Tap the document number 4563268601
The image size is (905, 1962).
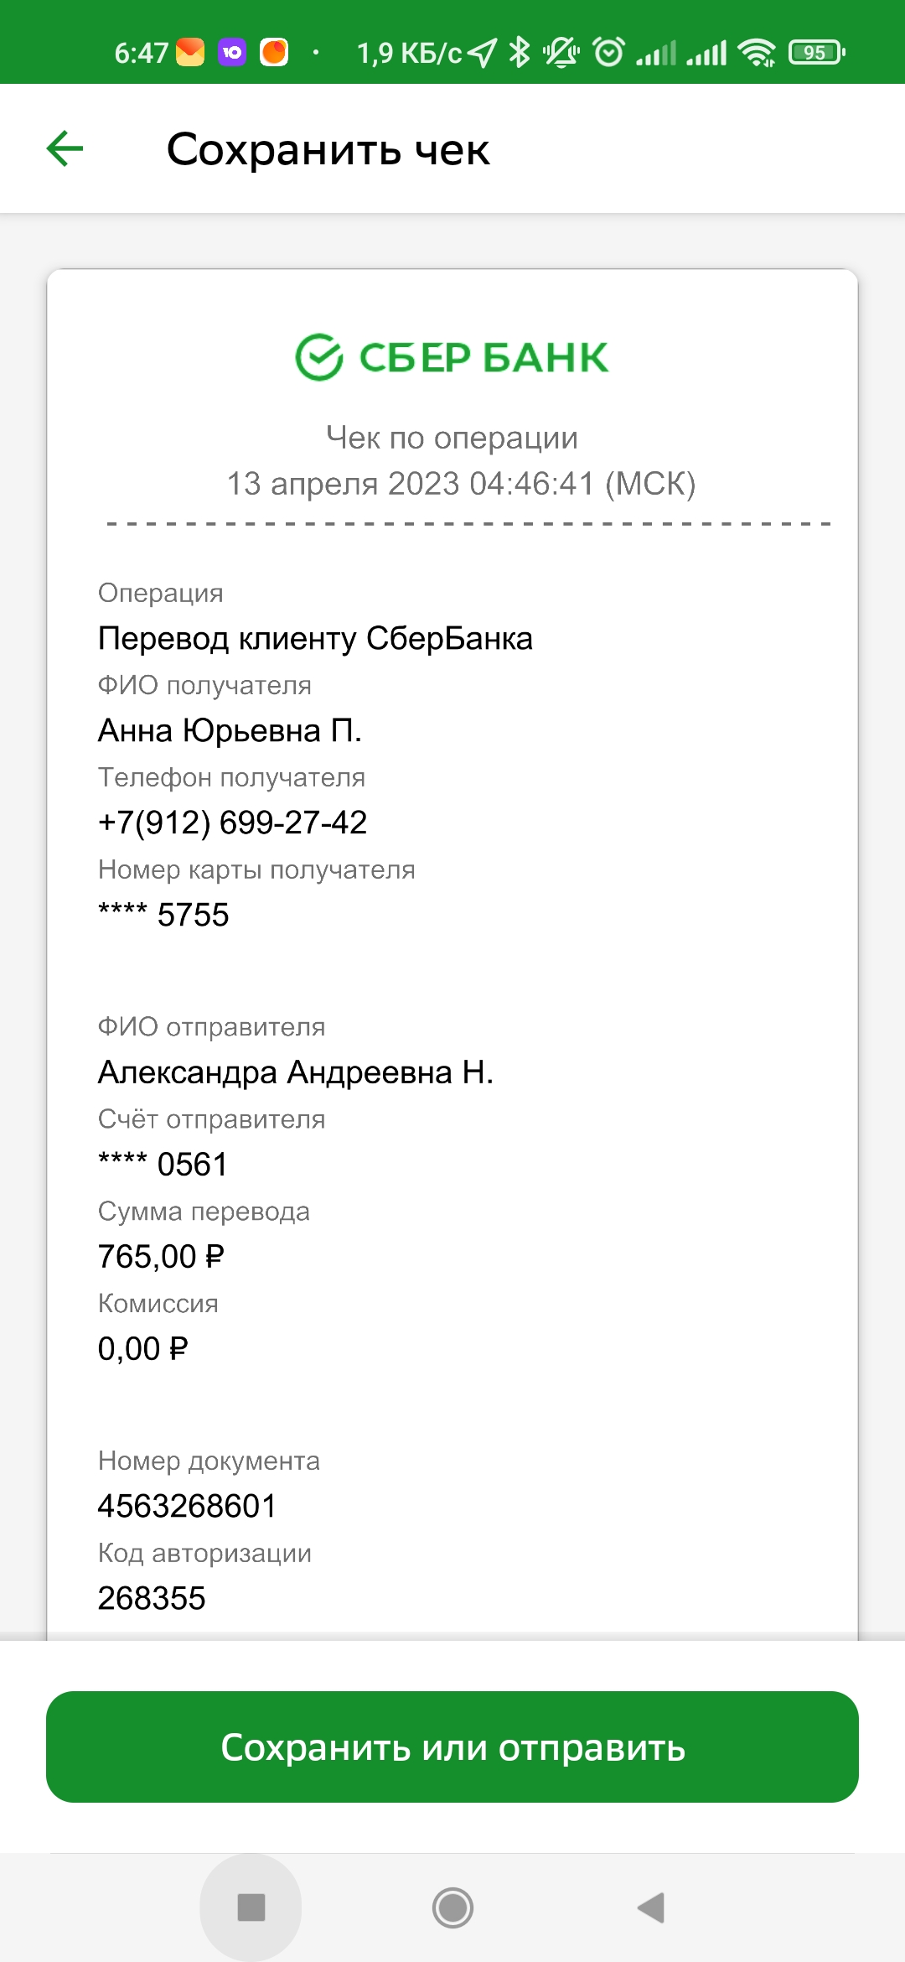tap(187, 1506)
